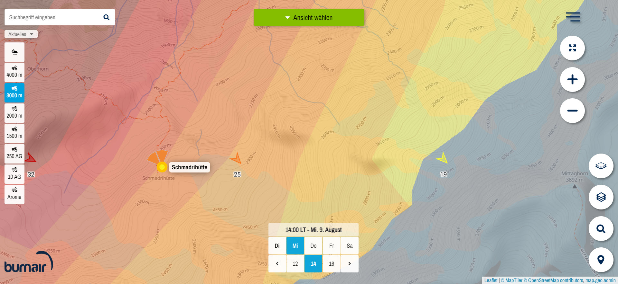Switch wind altitude to 2000 m
Image resolution: width=618 pixels, height=284 pixels.
coord(14,113)
